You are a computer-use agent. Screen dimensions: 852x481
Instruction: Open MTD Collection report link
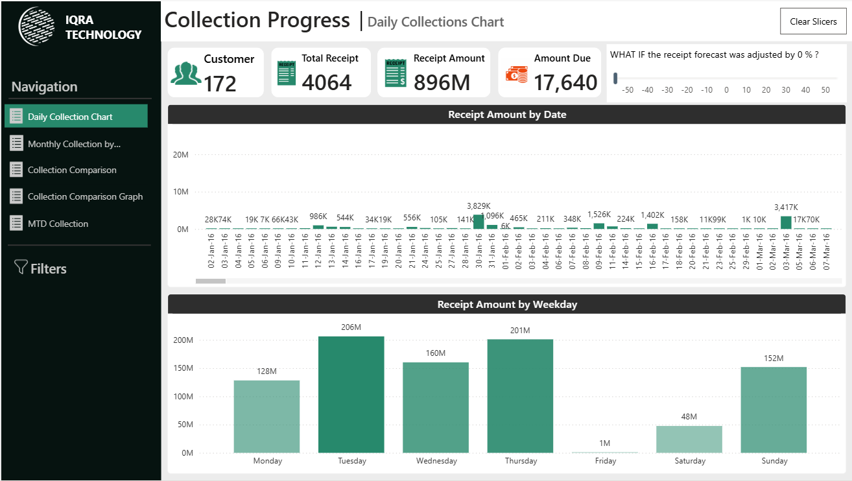click(58, 224)
